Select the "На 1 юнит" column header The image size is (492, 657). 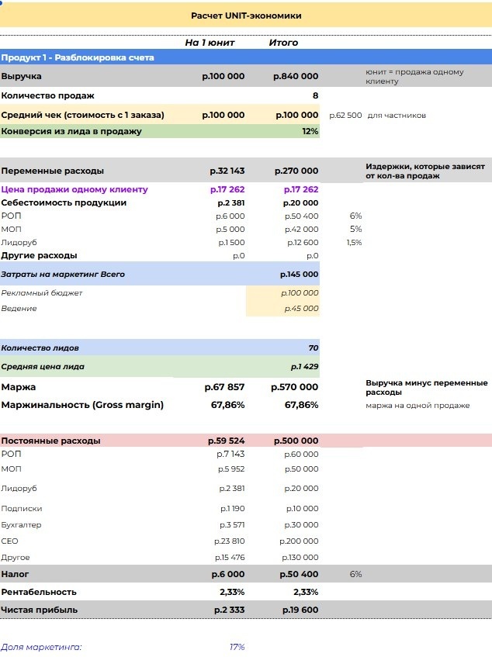coord(210,43)
